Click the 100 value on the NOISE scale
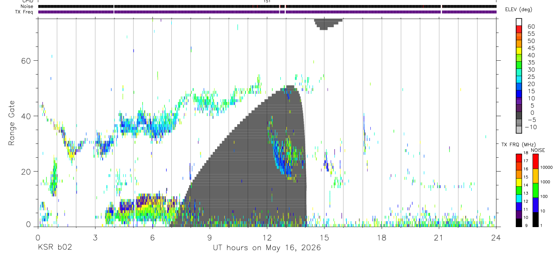 tap(545, 197)
